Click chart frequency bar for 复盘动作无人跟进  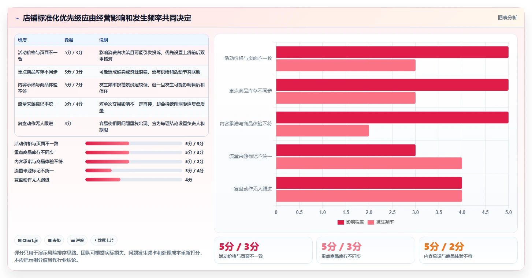369,196
